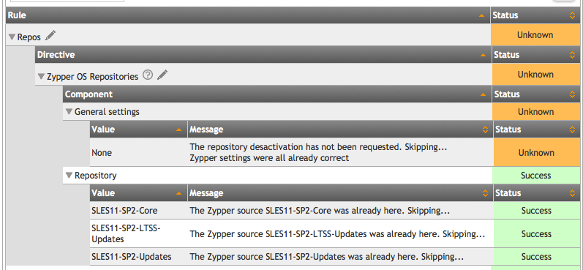Sort General settings Message column arrows

[485, 130]
